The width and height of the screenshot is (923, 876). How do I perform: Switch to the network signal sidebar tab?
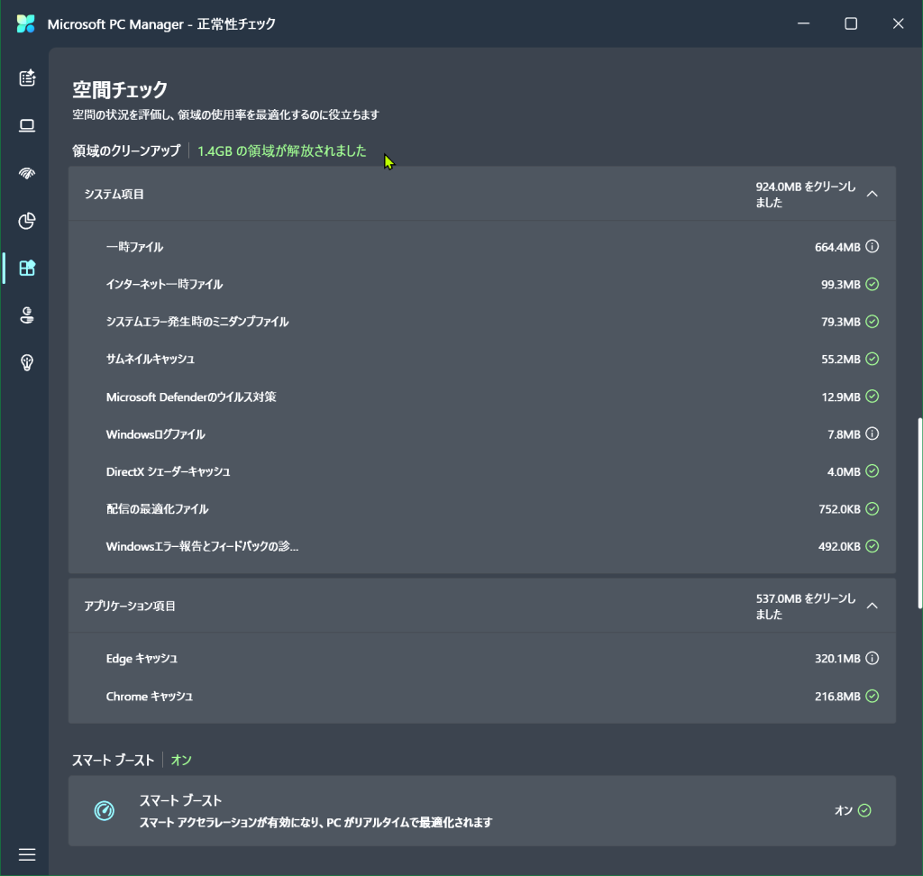tap(27, 173)
